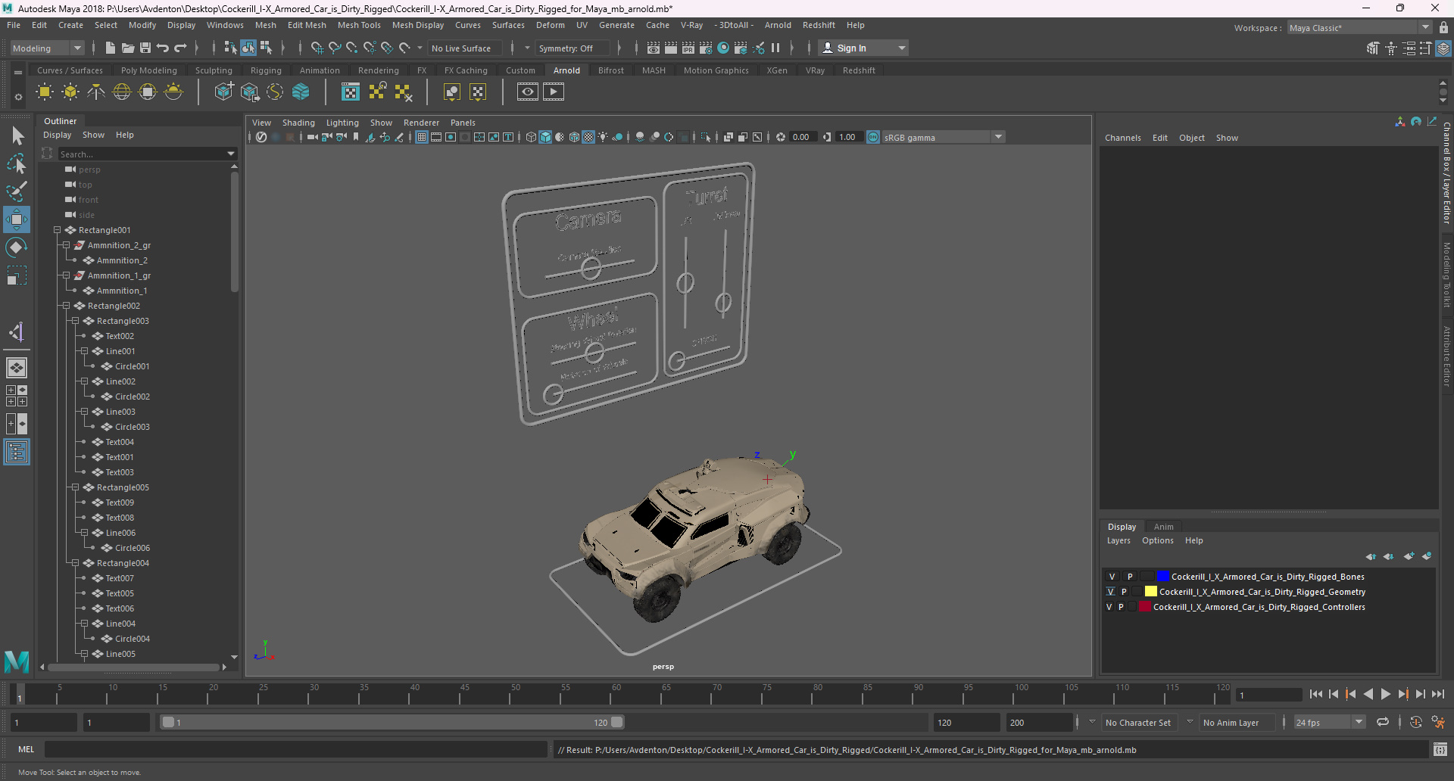Collapse Rectangle001 in the Outliner
This screenshot has width=1454, height=781.
pos(57,230)
